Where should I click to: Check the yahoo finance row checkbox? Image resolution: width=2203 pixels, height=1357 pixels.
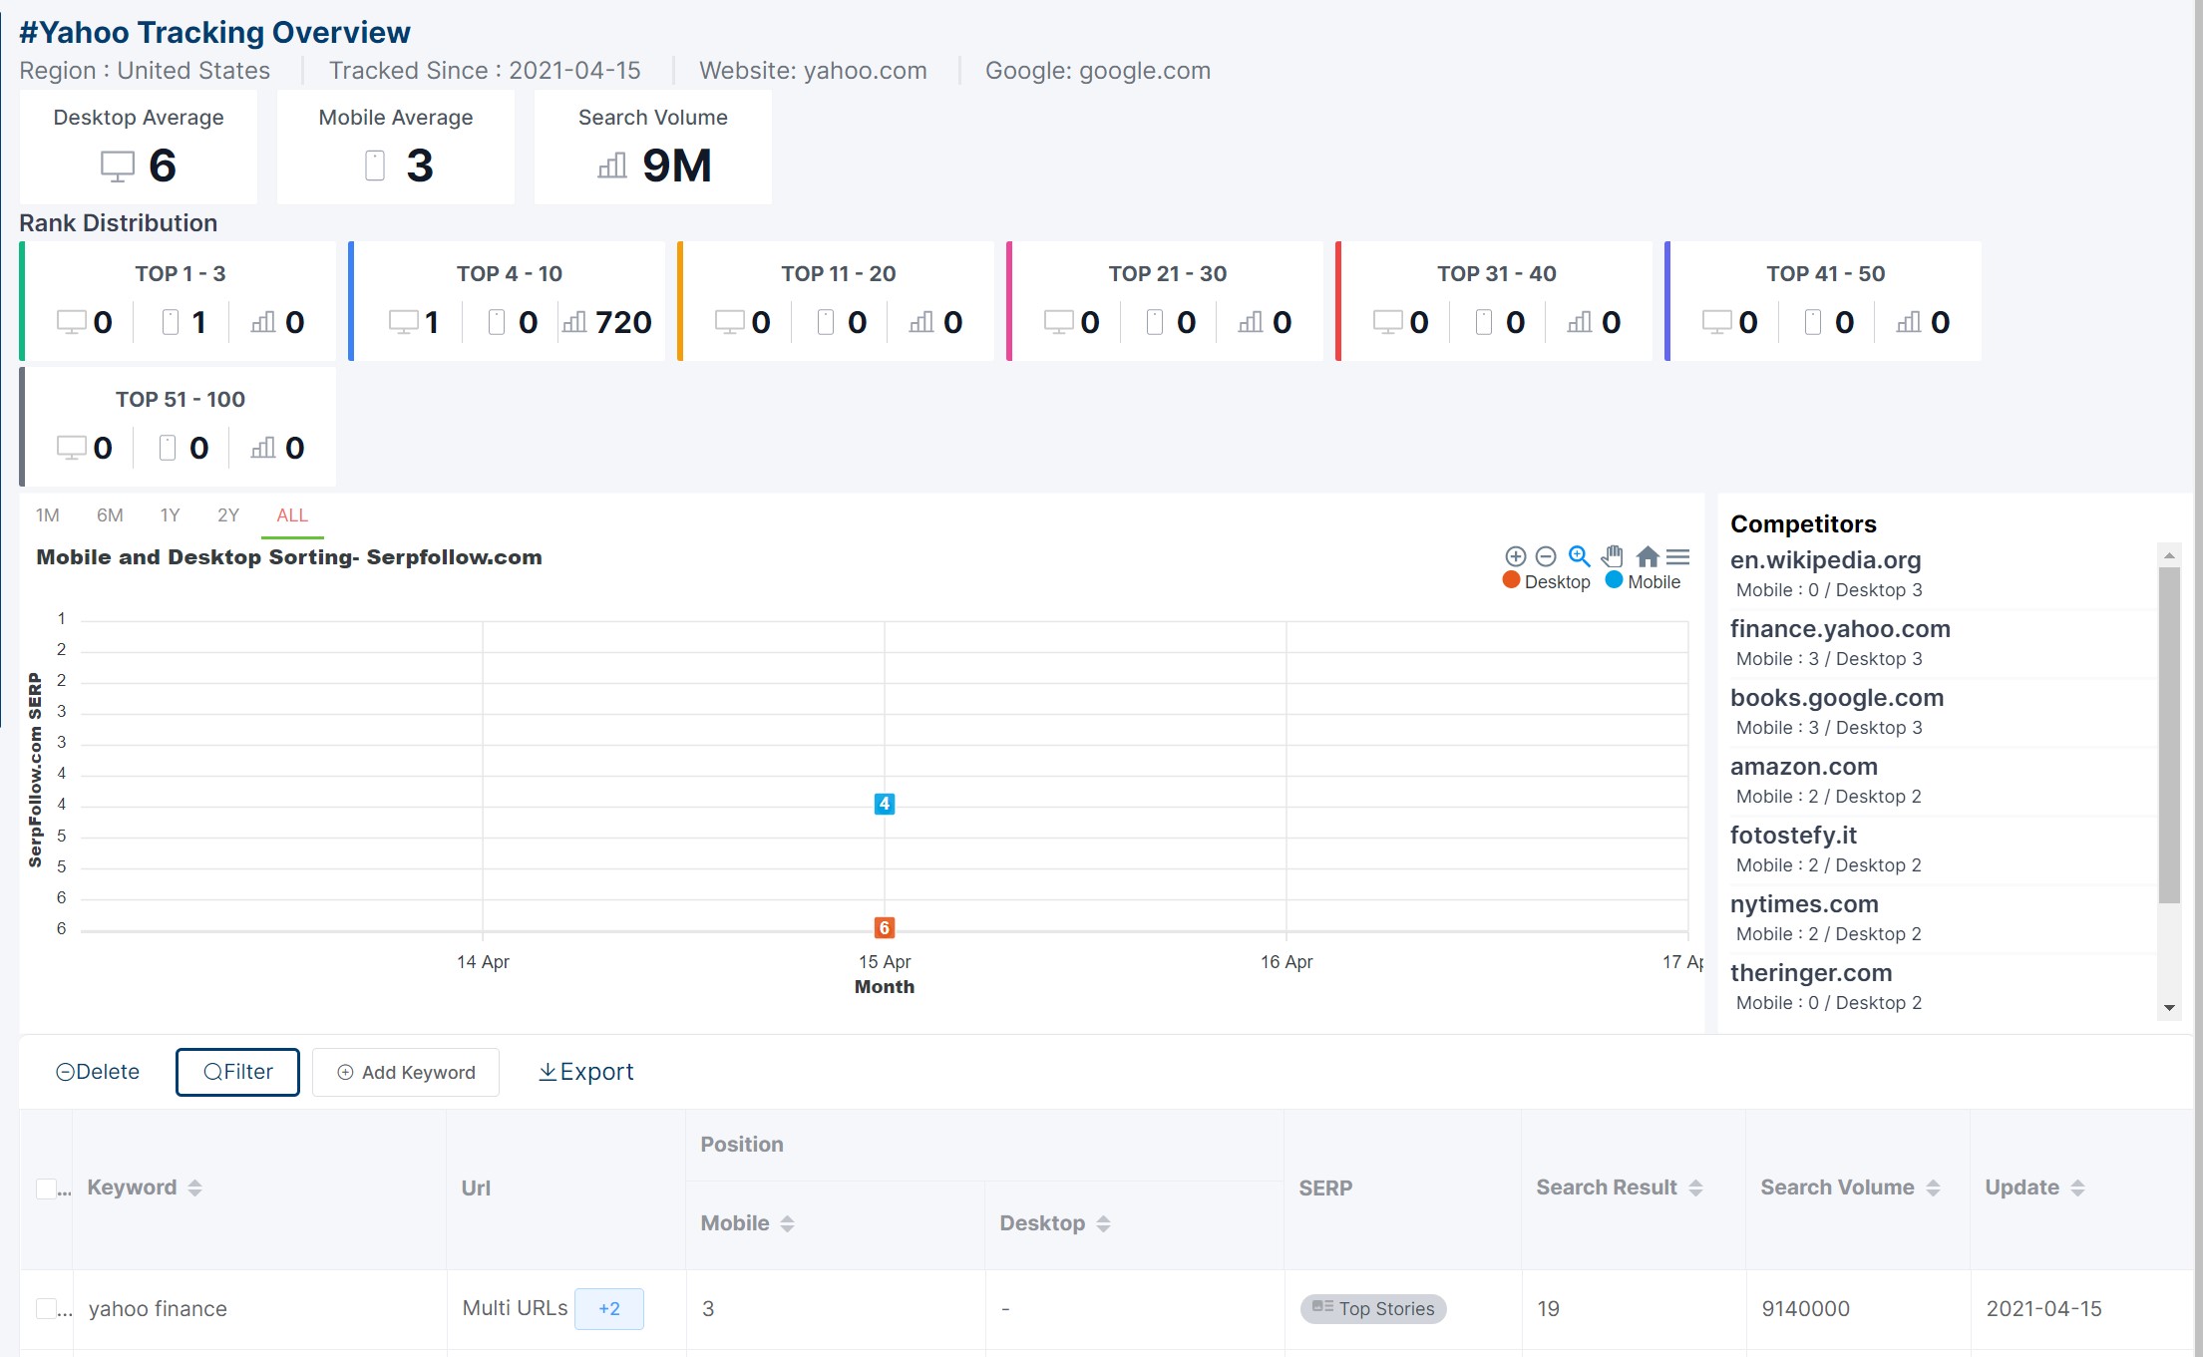[46, 1308]
